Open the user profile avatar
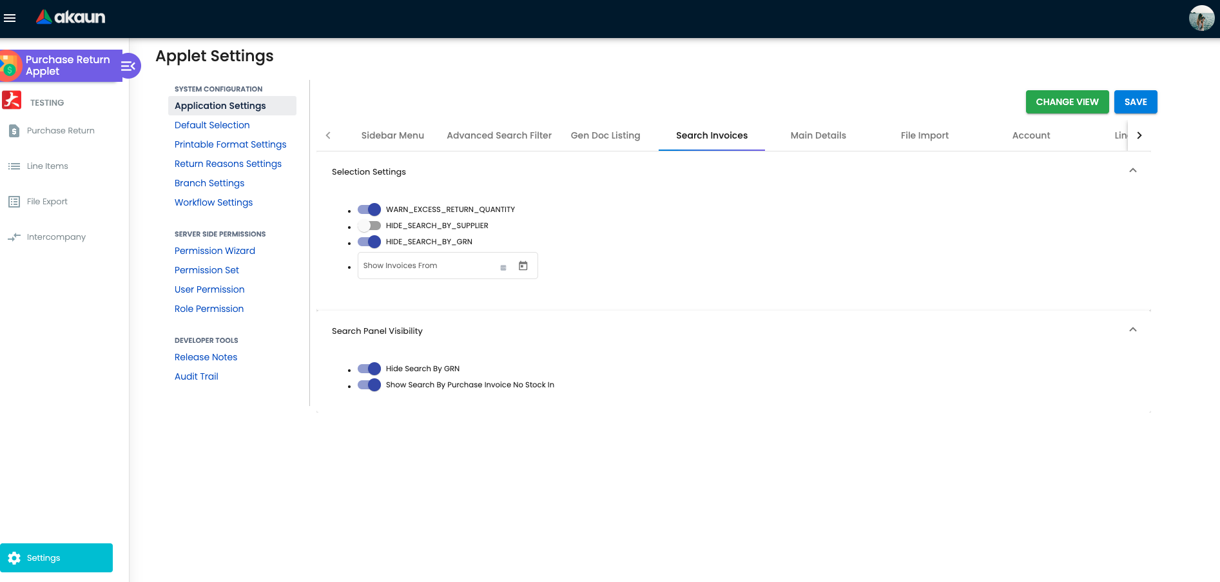1220x582 pixels. tap(1201, 18)
